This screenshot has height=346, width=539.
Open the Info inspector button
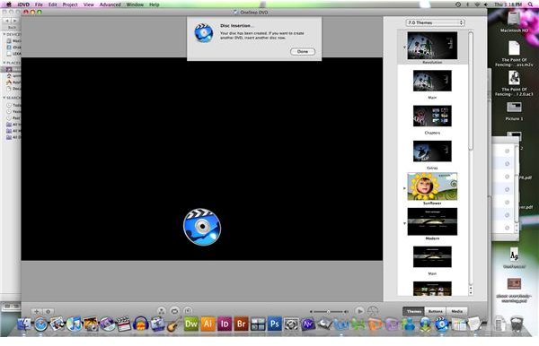pyautogui.click(x=49, y=311)
